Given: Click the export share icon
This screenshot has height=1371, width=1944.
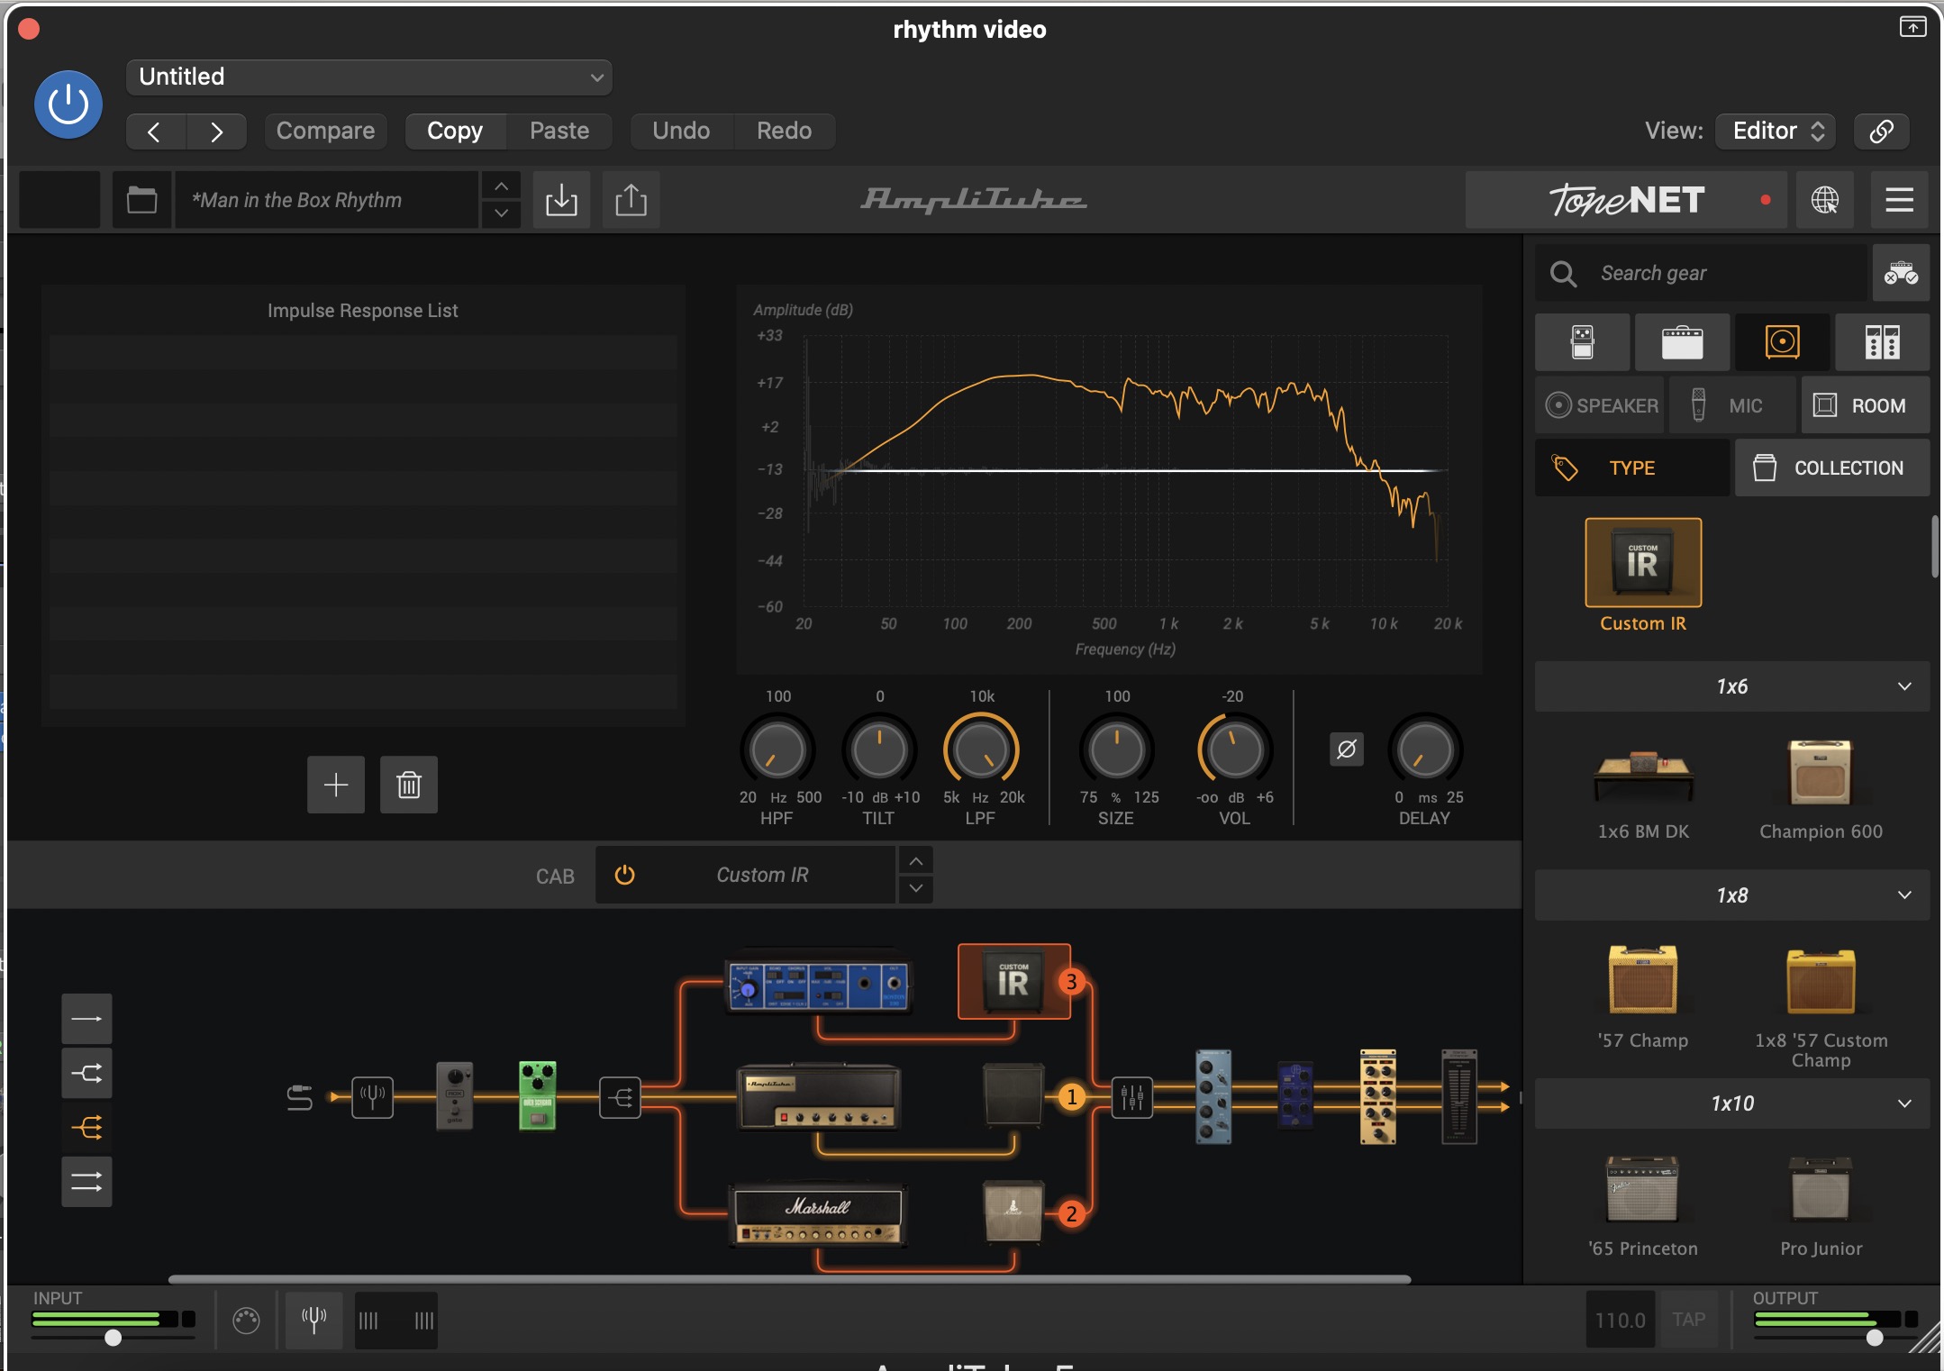Looking at the screenshot, I should (631, 200).
